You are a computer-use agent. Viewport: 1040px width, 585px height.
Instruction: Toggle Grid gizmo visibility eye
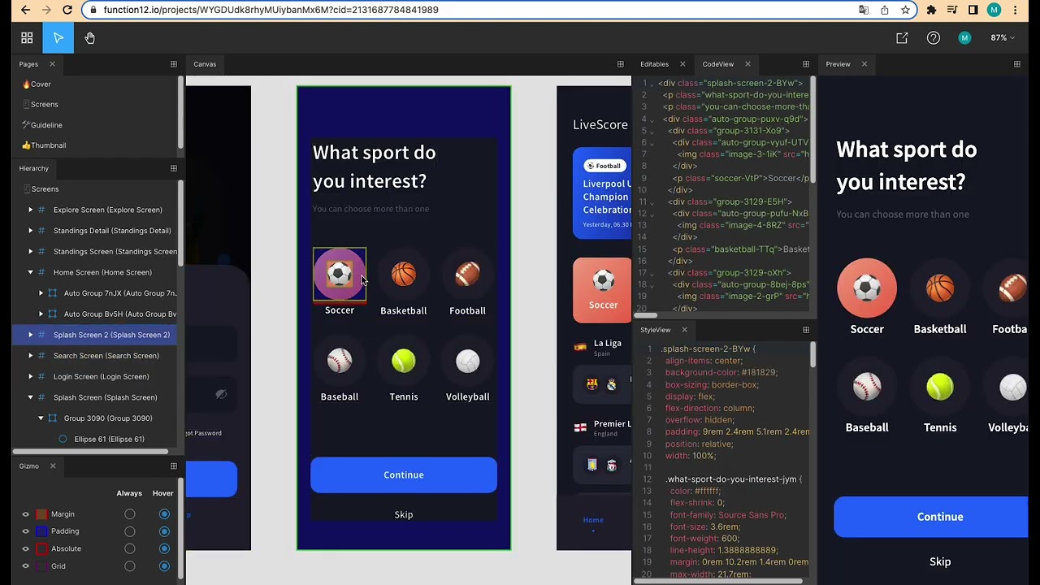[25, 566]
